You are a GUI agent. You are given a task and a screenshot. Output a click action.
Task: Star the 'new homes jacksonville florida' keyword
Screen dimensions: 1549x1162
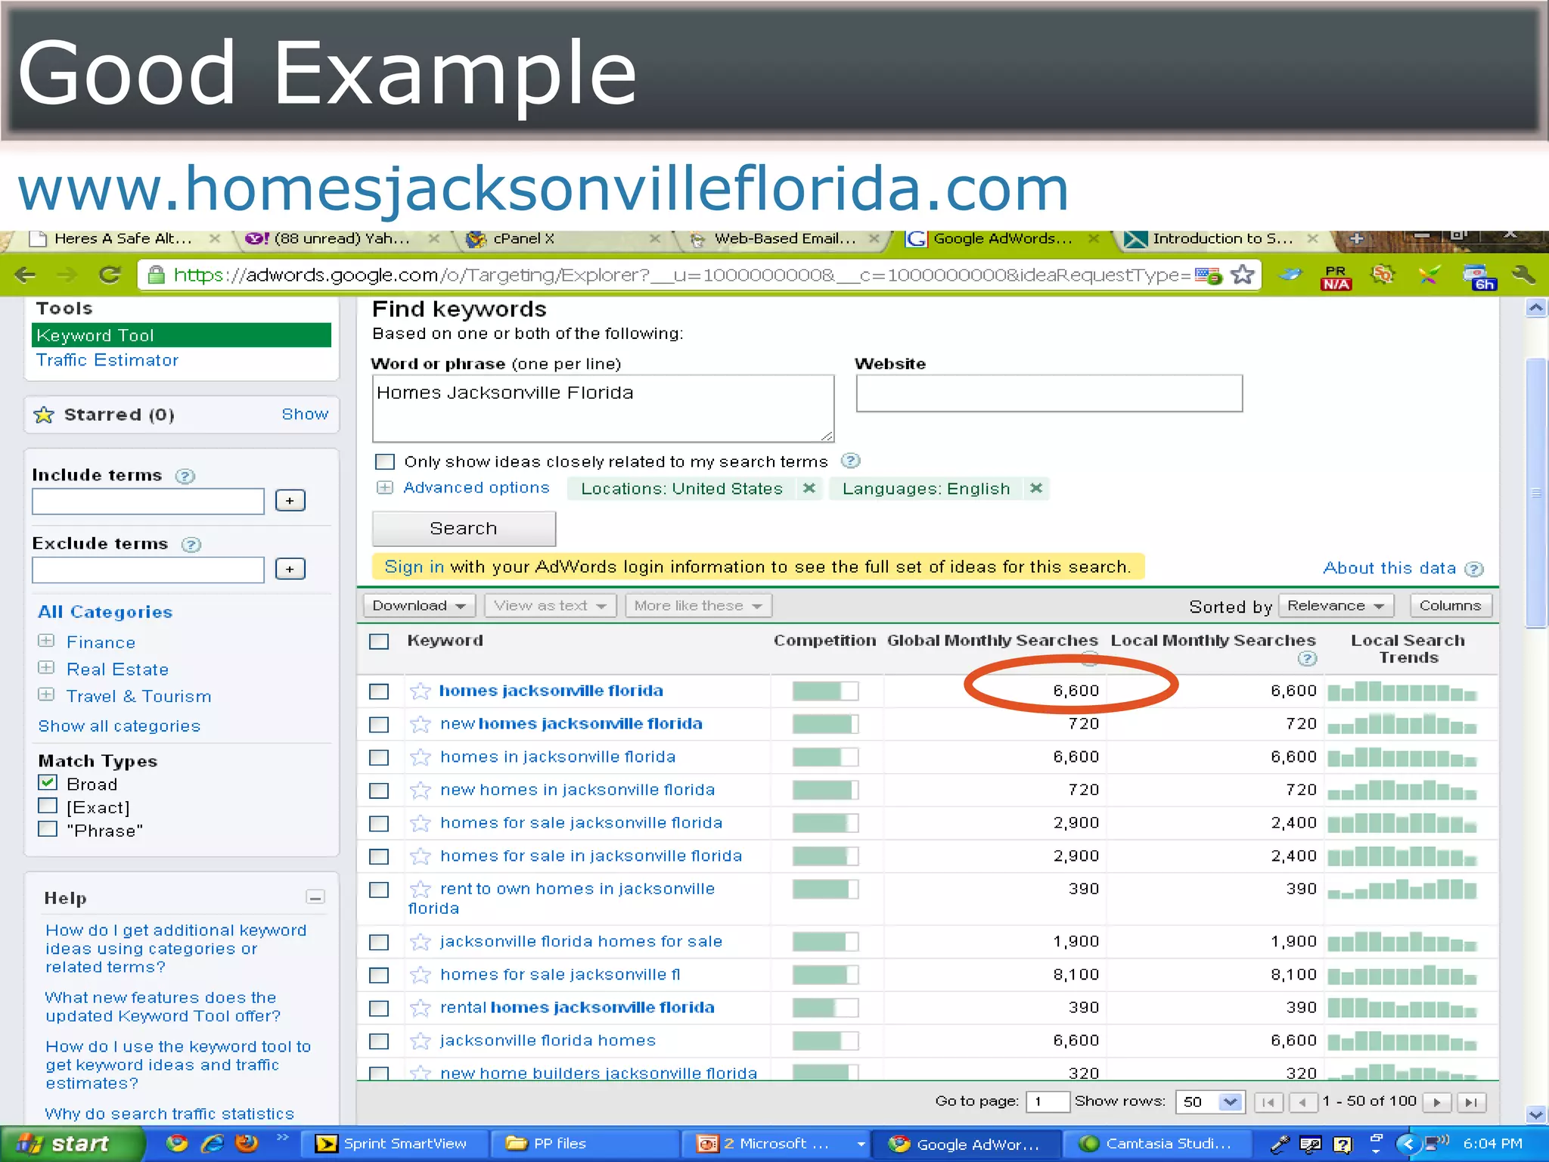point(420,724)
